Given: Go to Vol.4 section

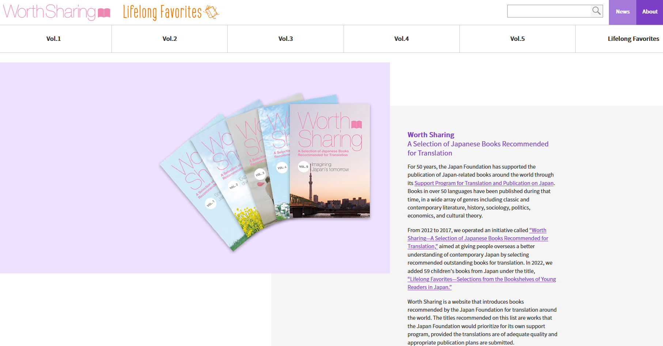Looking at the screenshot, I should point(401,39).
